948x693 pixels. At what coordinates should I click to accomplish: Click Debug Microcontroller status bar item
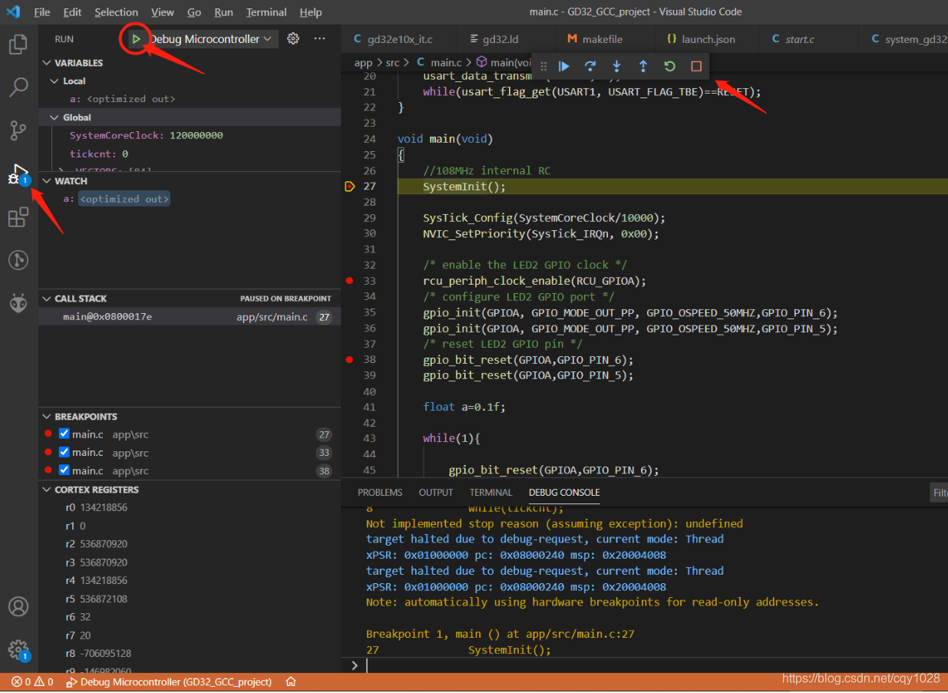[169, 681]
